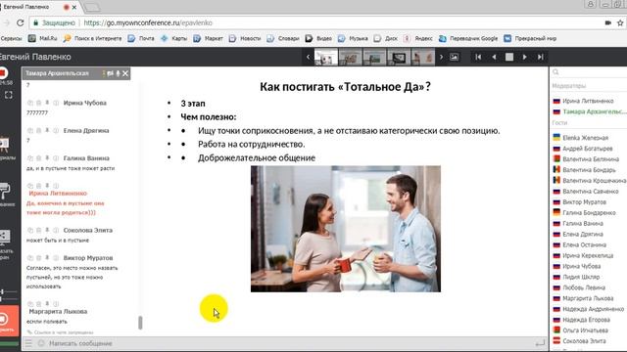Reply icon on Виктор Муратов message
Screen dimensions: 627x352
point(30,258)
